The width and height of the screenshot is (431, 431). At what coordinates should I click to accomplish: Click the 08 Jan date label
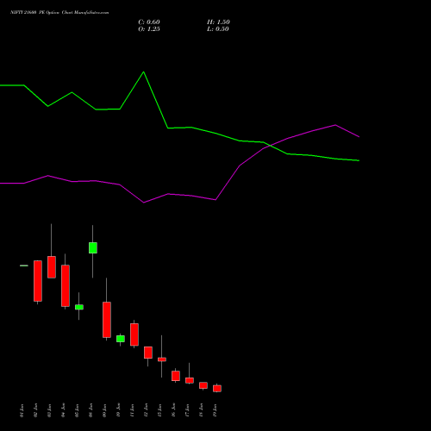91,410
